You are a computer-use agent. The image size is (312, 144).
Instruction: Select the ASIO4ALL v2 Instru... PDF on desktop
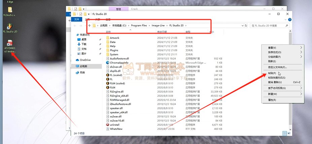tap(10, 46)
